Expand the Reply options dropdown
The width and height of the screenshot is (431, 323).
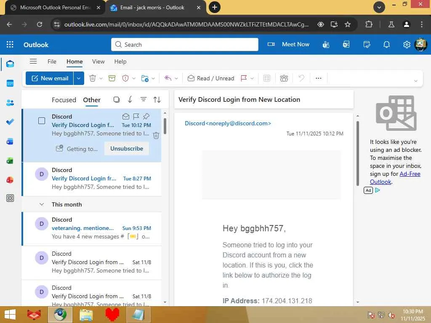[176, 78]
